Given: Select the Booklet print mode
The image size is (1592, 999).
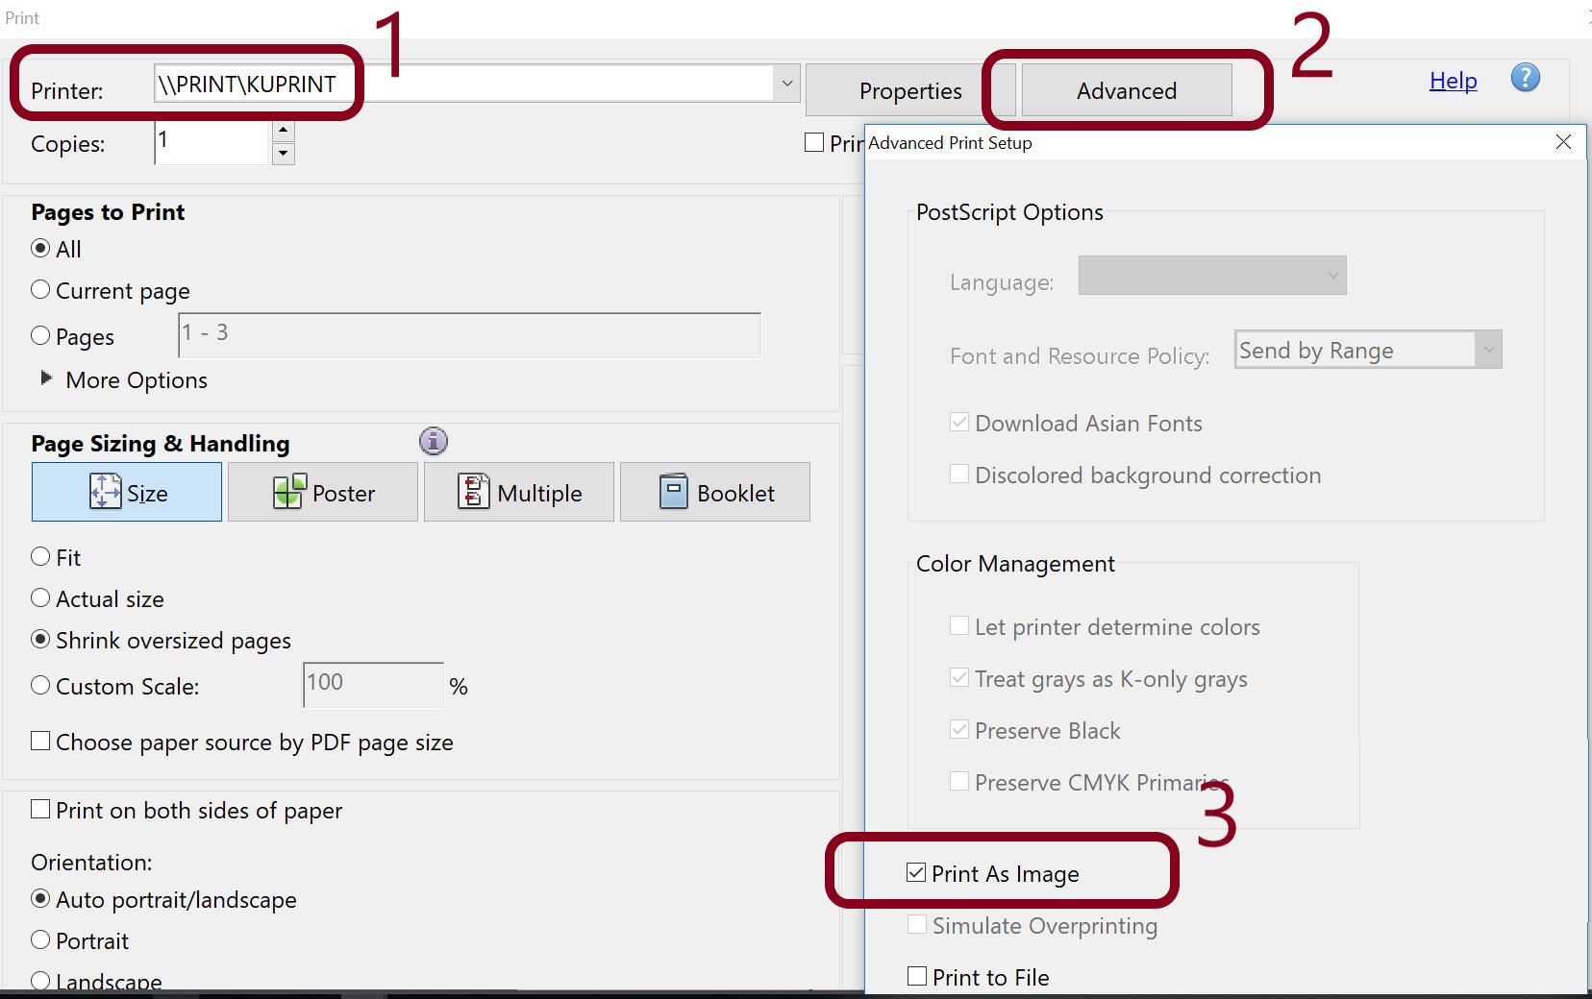Looking at the screenshot, I should tap(715, 492).
